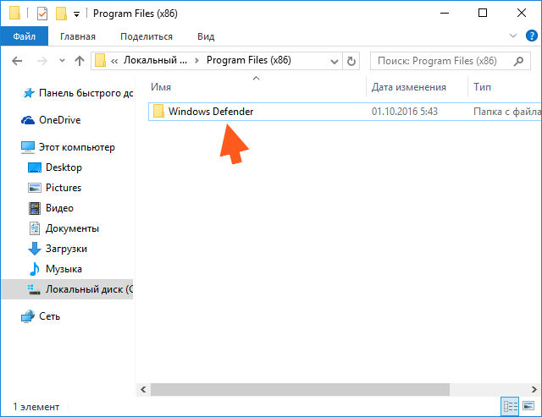Sort by Дата изменения column header
Viewport: 542px width, 417px height.
[x=408, y=87]
